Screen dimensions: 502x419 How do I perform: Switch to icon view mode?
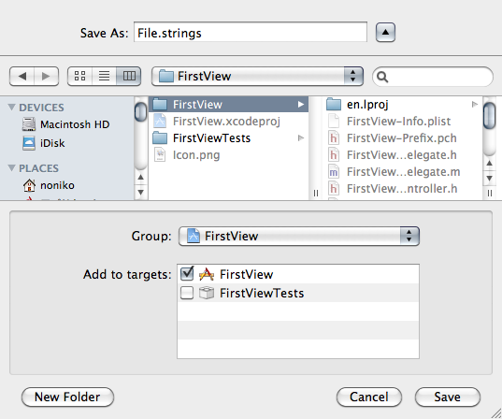[x=80, y=76]
